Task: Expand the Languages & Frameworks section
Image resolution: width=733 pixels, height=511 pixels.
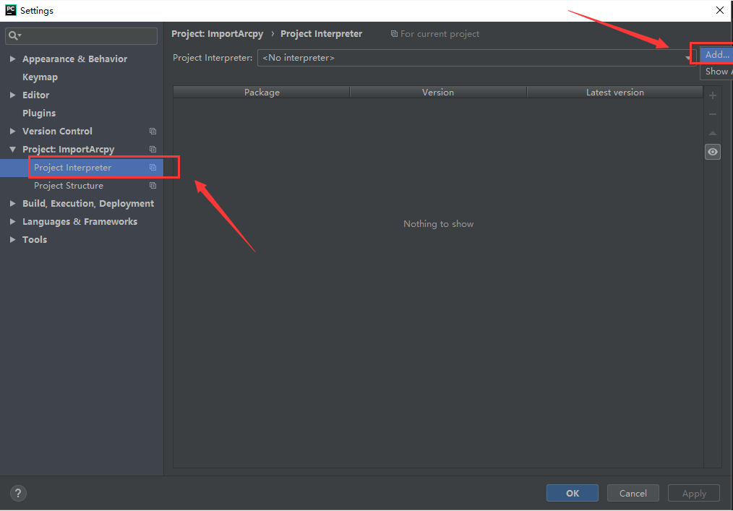Action: [12, 222]
